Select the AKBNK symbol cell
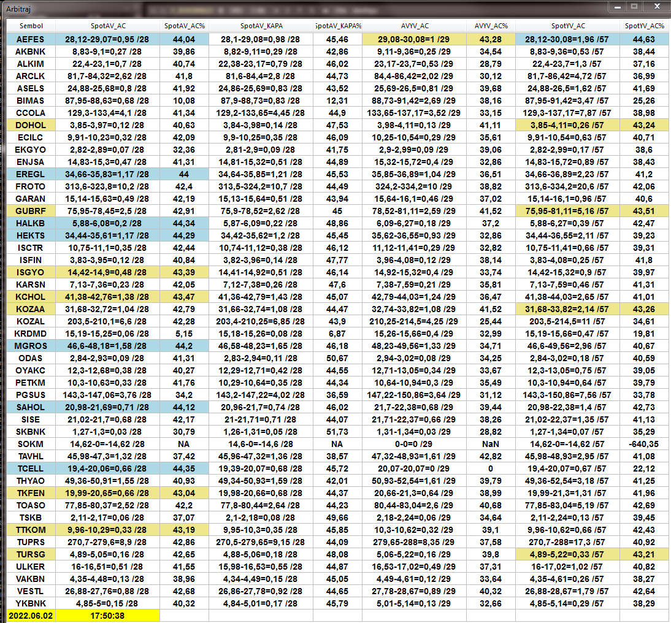 31,52
